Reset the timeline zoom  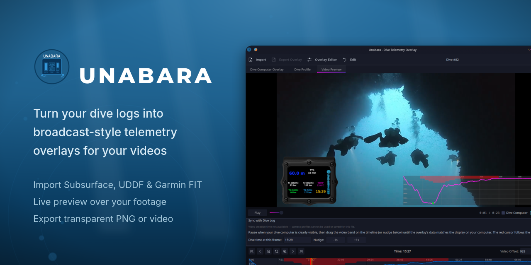coord(276,251)
